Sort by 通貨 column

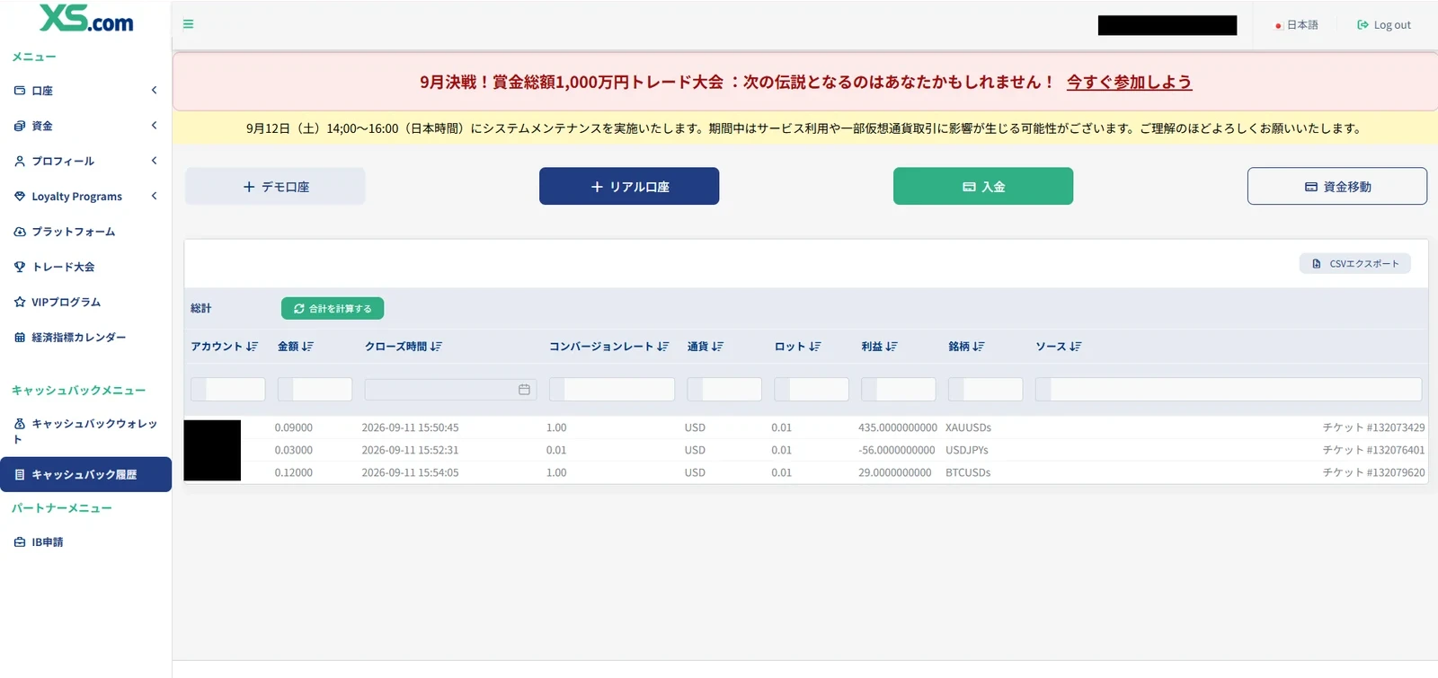coord(706,347)
